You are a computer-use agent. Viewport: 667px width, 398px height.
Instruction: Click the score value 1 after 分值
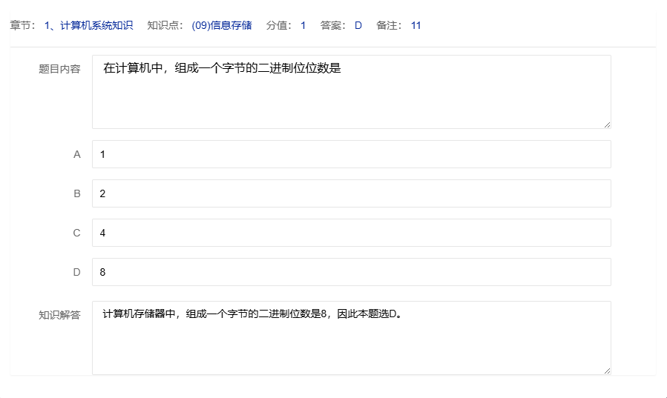(303, 25)
